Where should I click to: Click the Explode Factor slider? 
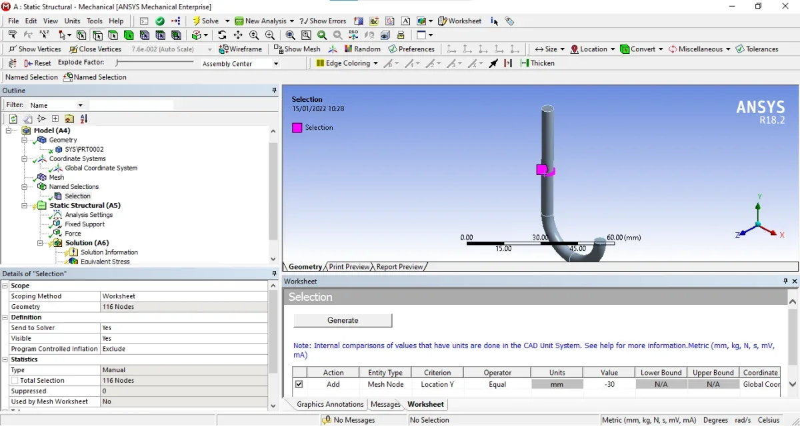(154, 63)
